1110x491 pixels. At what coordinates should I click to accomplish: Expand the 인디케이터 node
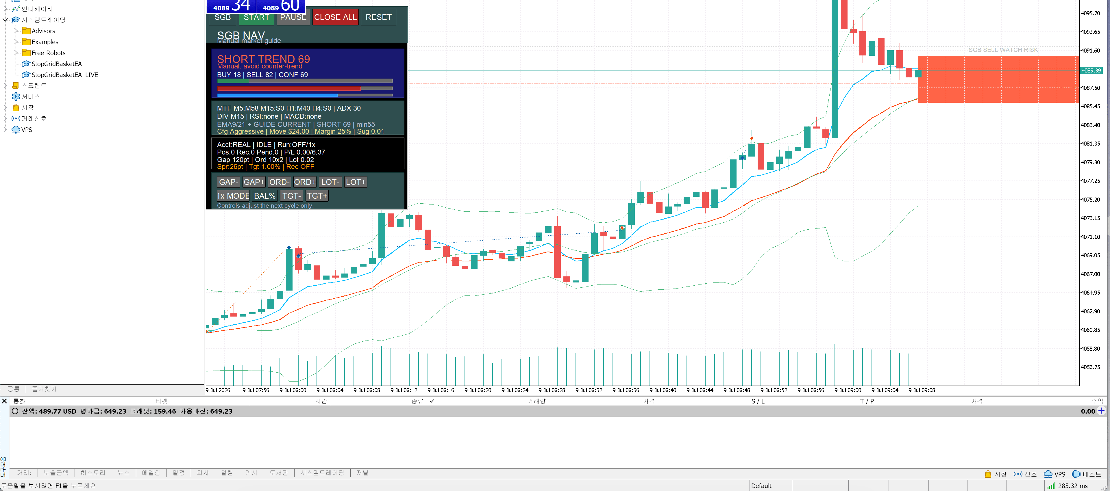5,9
